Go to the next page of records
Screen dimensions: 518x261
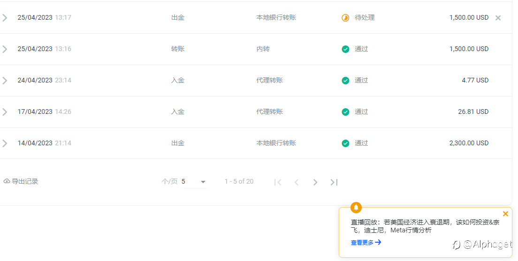(315, 182)
